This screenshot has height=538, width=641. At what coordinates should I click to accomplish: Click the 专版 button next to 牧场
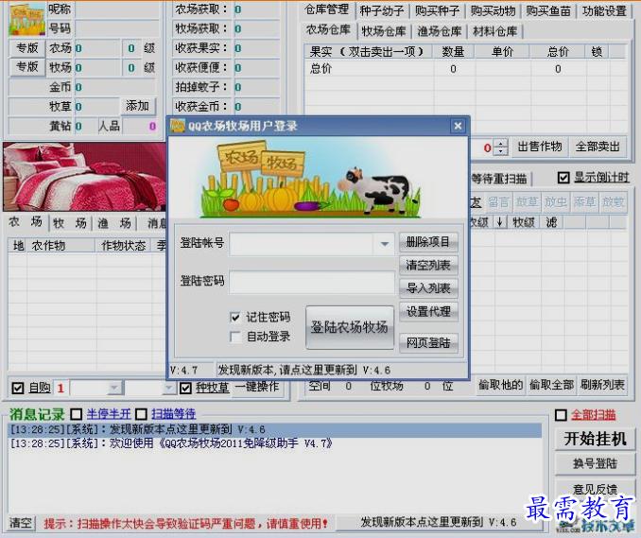click(x=27, y=67)
